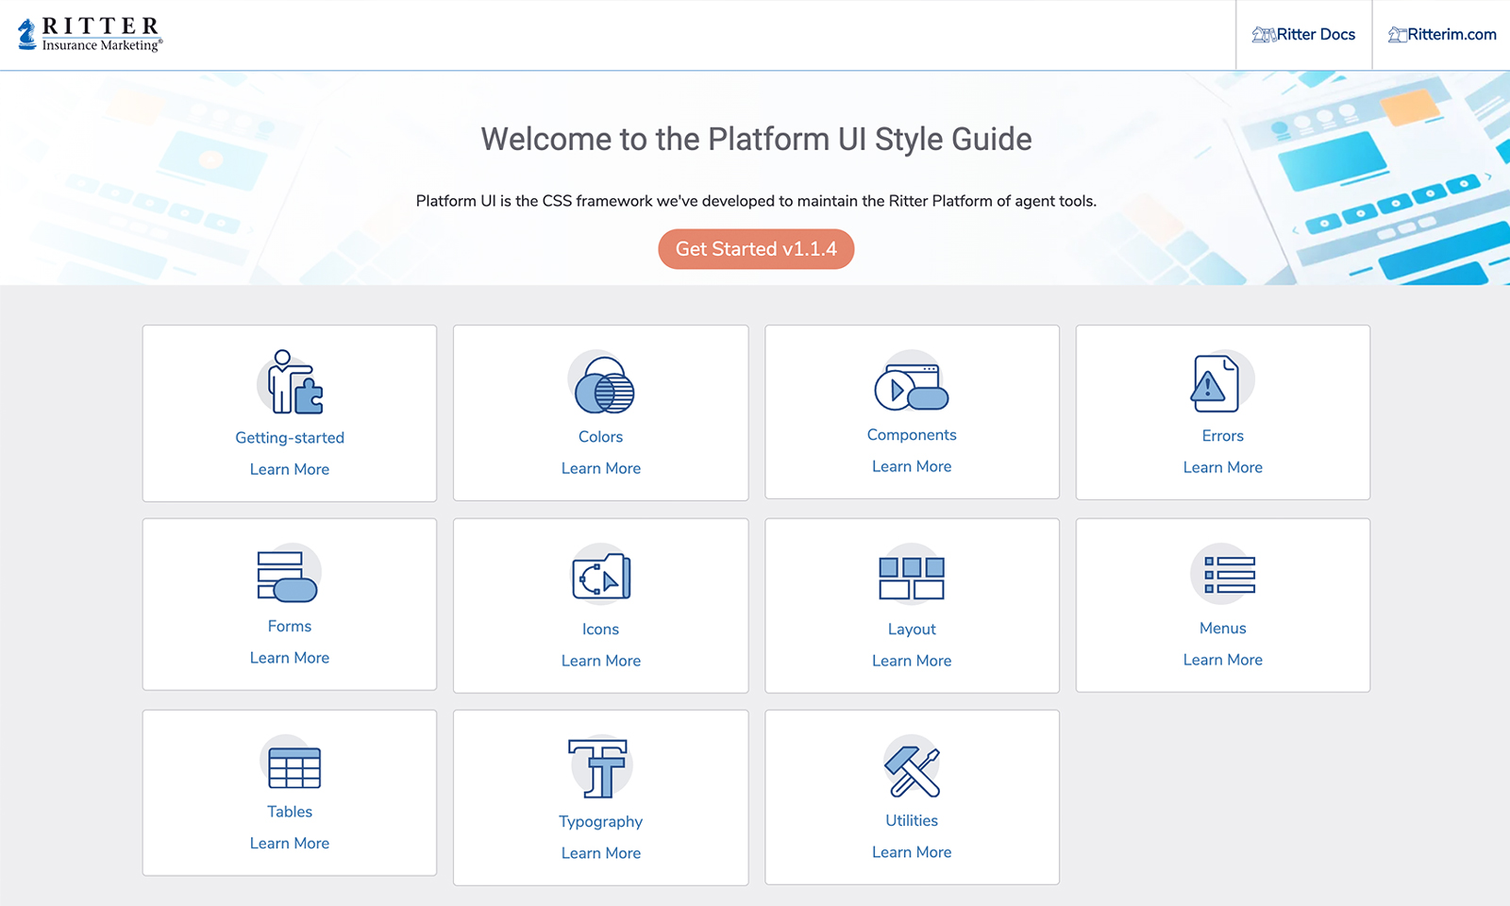Click Learn More under Forms

tap(290, 658)
